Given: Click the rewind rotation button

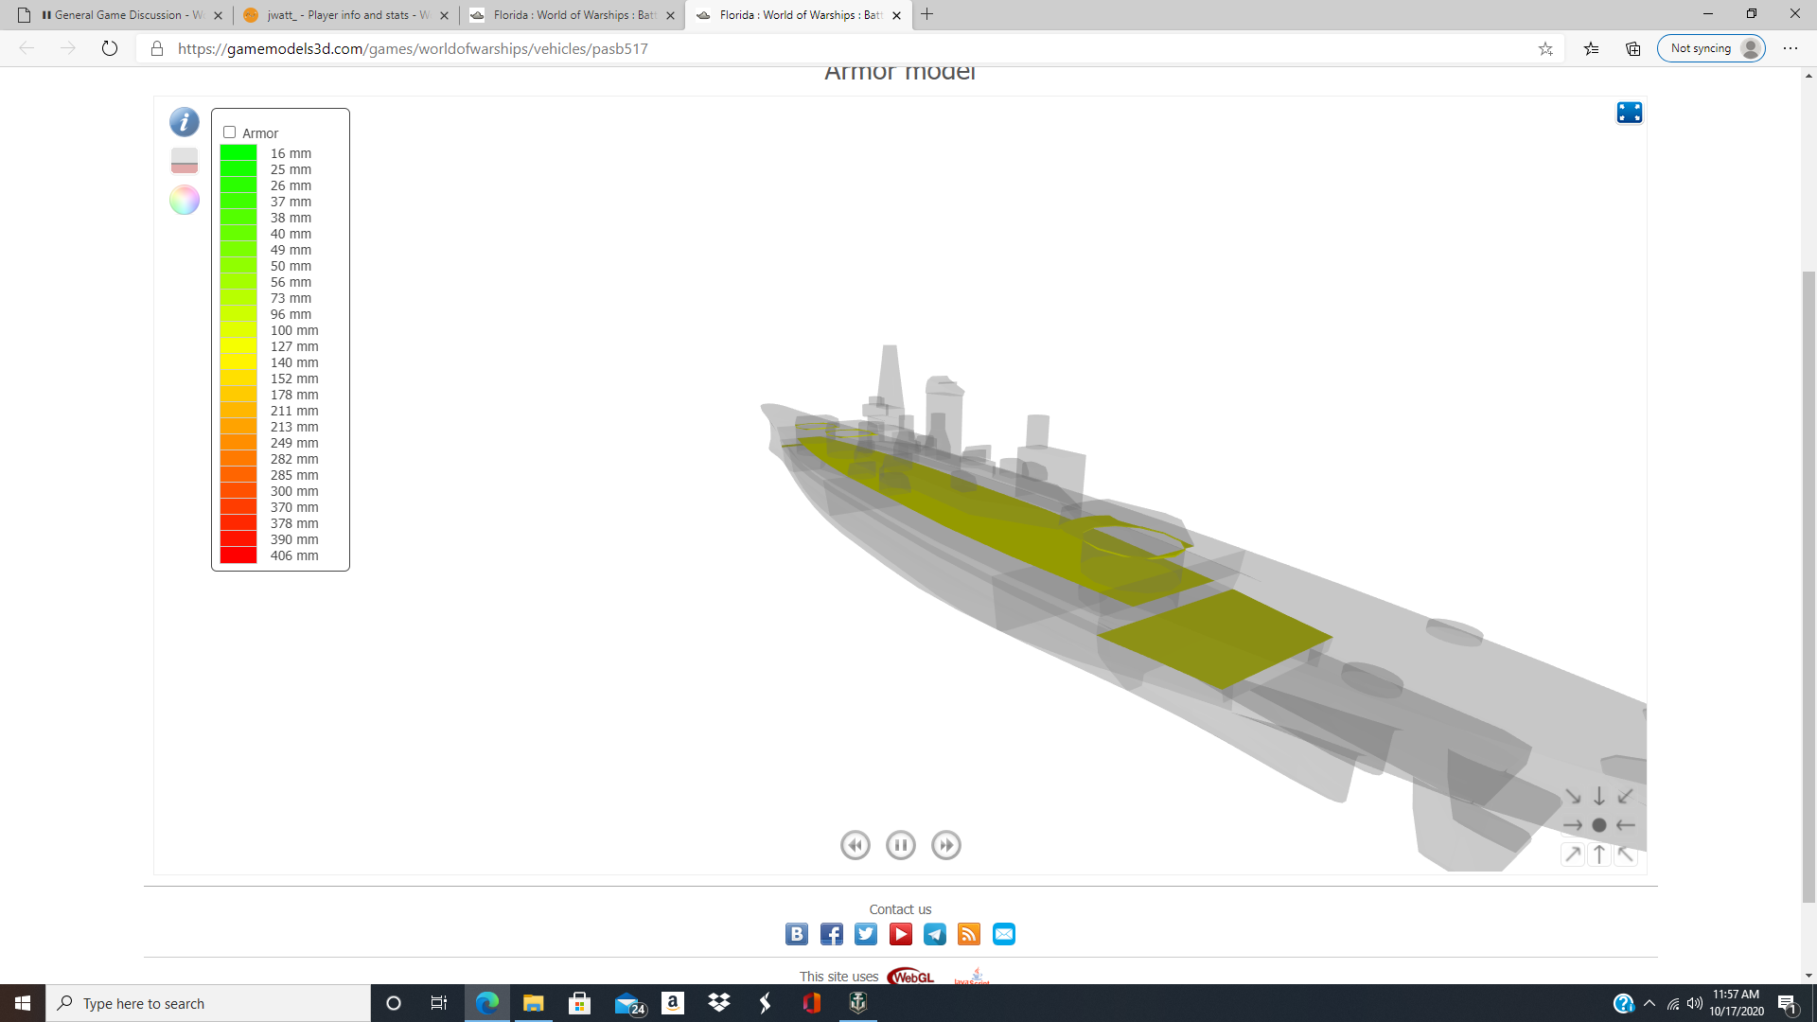Looking at the screenshot, I should pyautogui.click(x=855, y=845).
